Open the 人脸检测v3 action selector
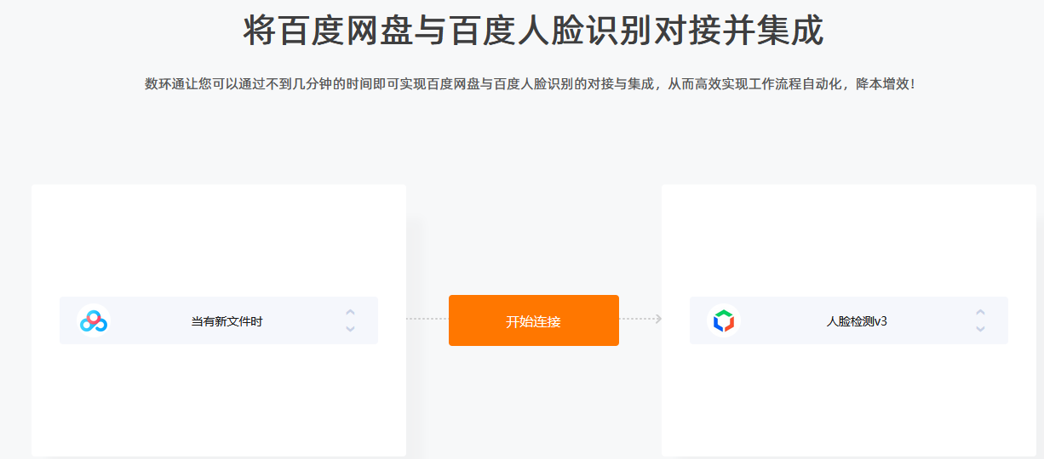 [849, 320]
